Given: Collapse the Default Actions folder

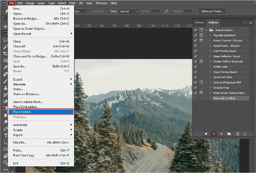Looking at the screenshot, I should click(206, 30).
